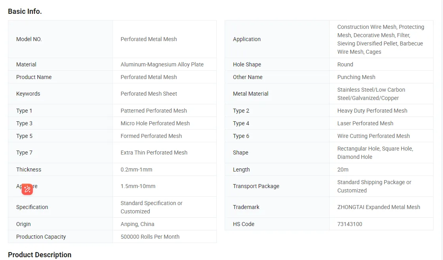This screenshot has width=443, height=260.
Task: Click the Product Description heading
Action: 39,254
